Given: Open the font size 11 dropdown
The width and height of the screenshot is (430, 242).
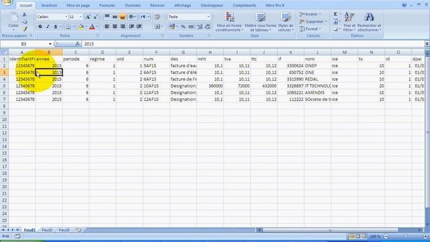Looking at the screenshot, I should pyautogui.click(x=81, y=17).
